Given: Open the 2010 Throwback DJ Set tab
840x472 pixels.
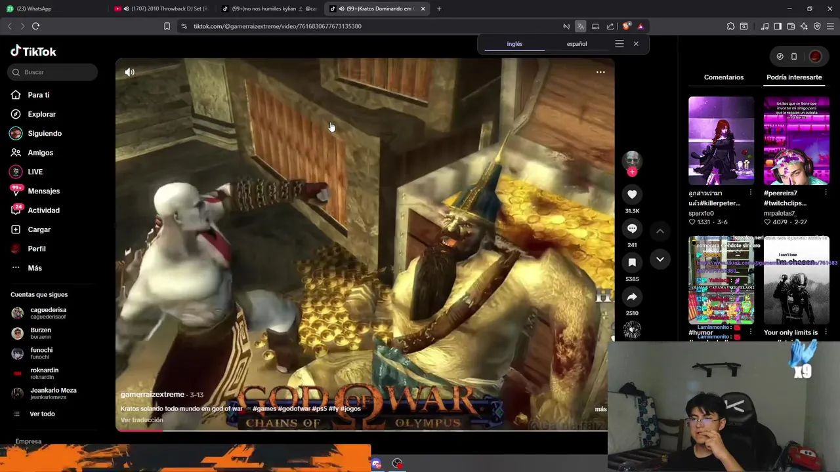Looking at the screenshot, I should tap(161, 9).
